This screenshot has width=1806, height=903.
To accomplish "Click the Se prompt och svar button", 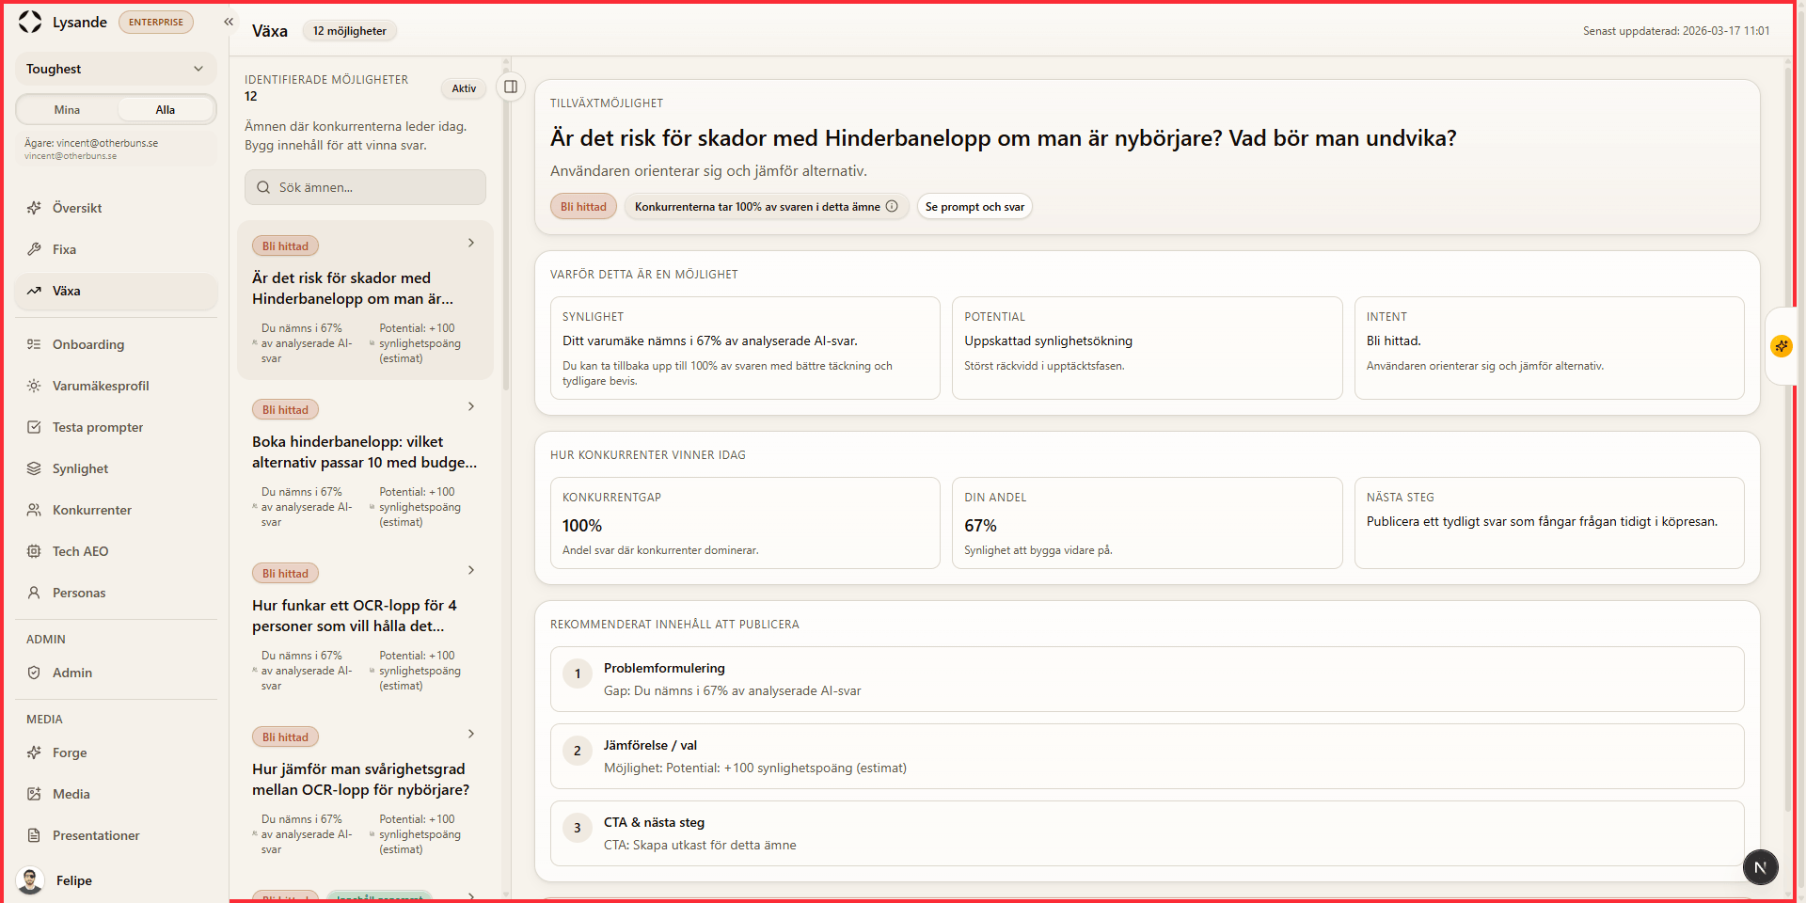I will point(974,207).
